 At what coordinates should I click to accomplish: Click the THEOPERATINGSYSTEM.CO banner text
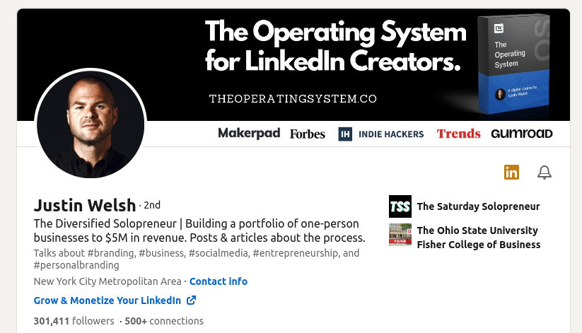(293, 99)
